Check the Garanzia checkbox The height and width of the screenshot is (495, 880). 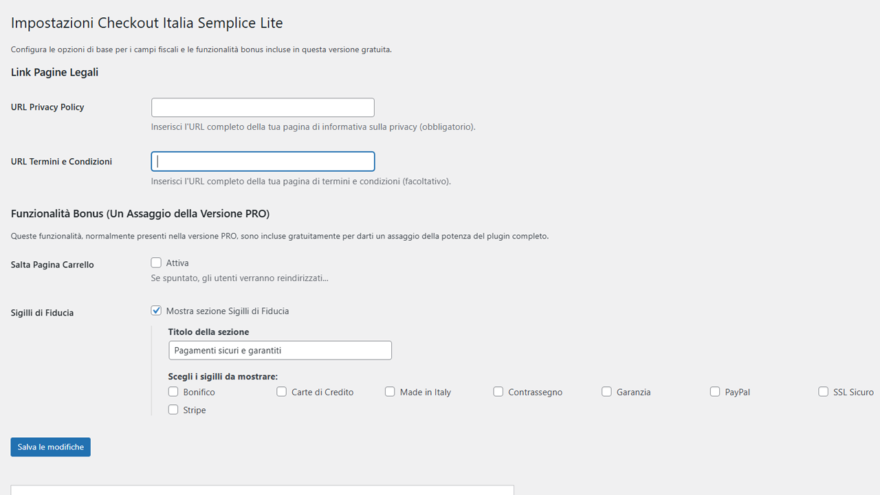pos(606,390)
